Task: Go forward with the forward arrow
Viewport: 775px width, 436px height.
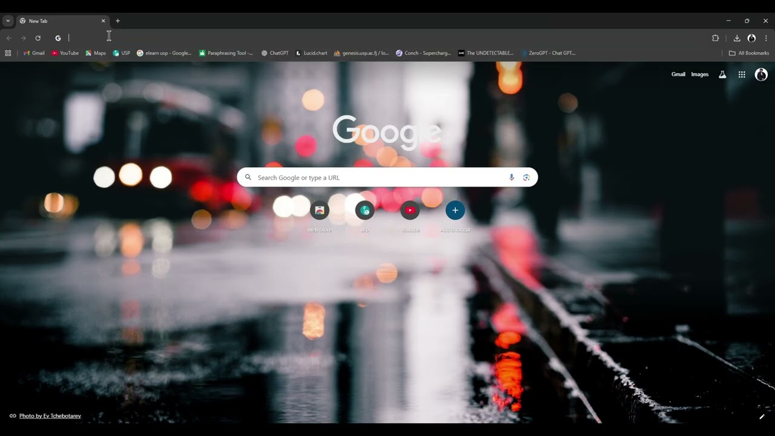Action: (x=24, y=38)
